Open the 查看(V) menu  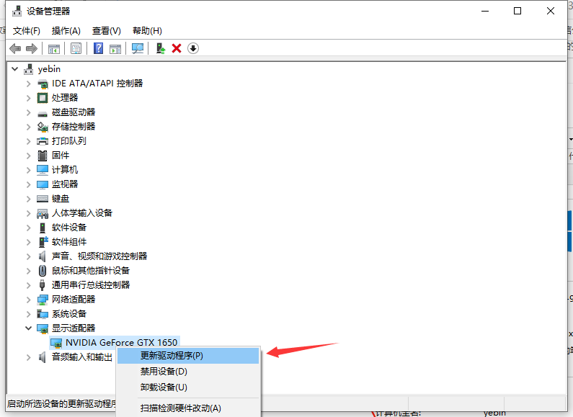point(106,31)
